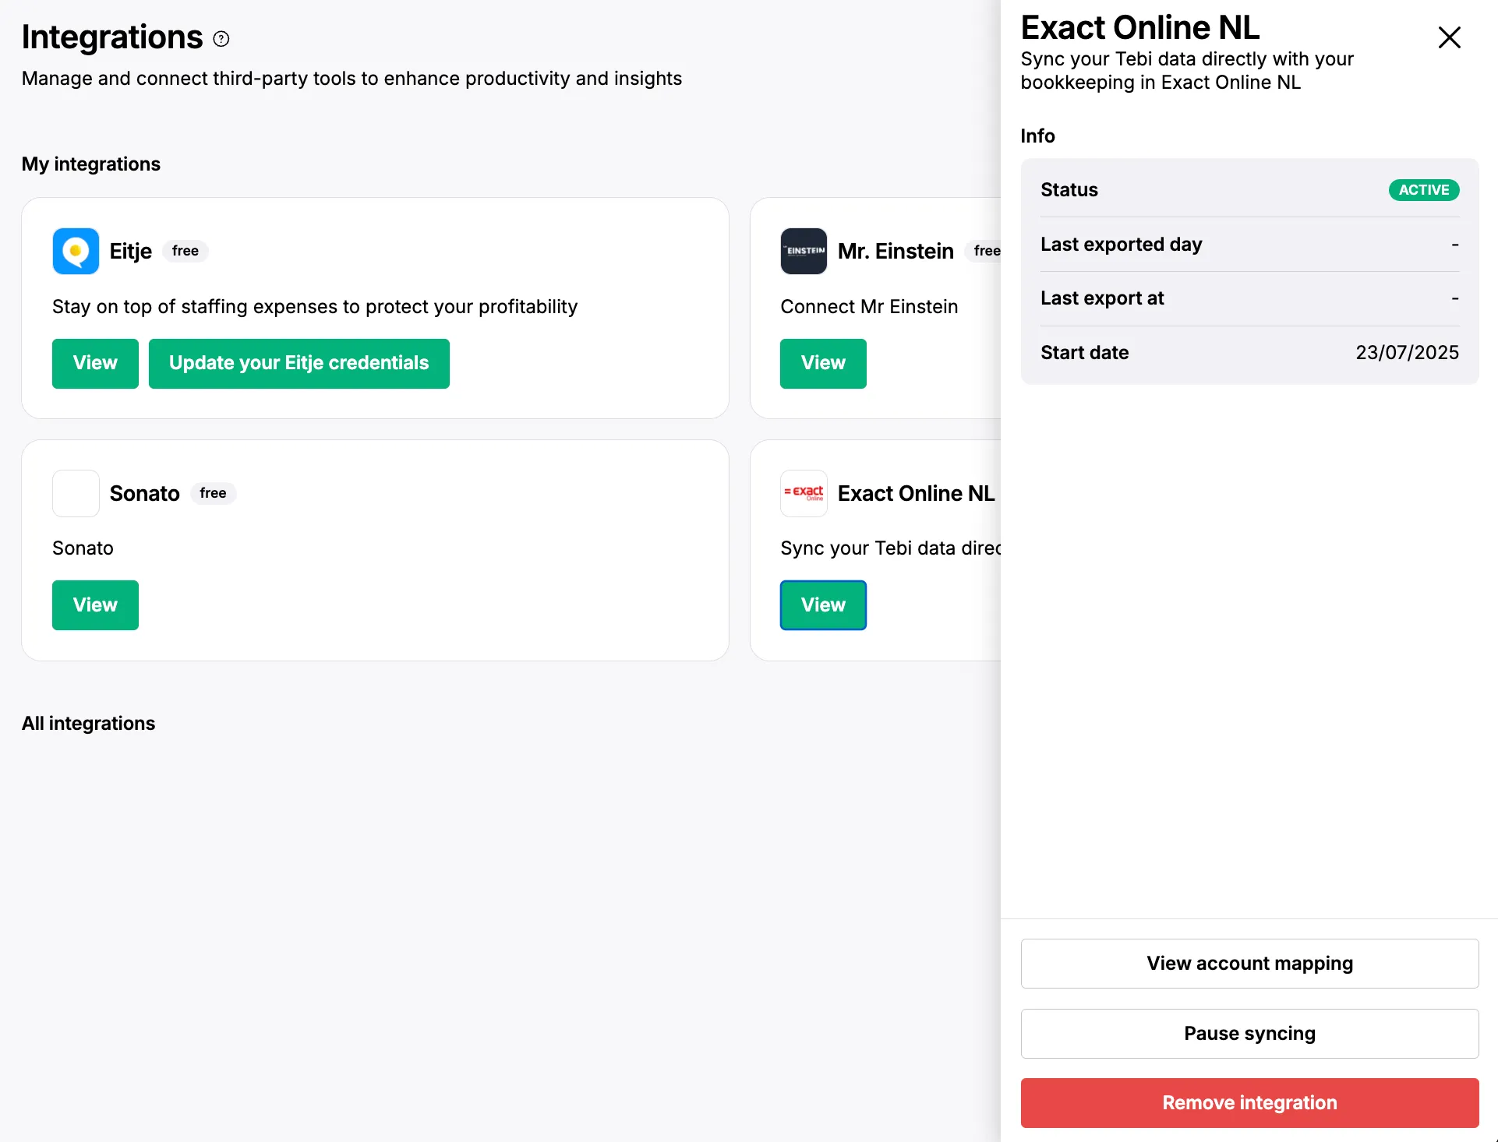Click the Mr. Einstein logo icon
Screen dimensions: 1498x1142
(x=804, y=251)
